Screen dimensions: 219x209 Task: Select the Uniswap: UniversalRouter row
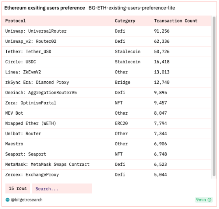point(106,31)
